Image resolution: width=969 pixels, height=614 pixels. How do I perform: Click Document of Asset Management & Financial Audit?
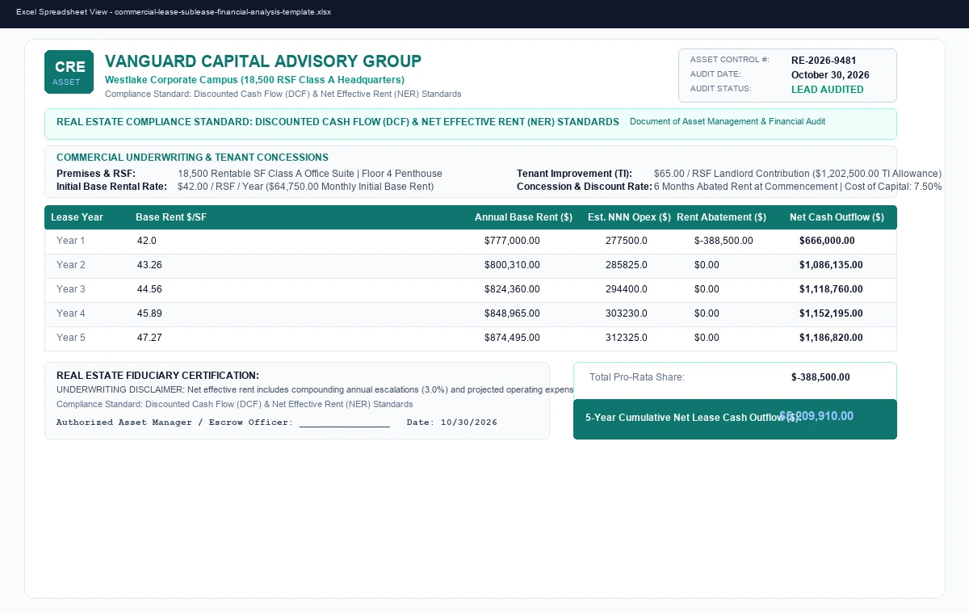[x=728, y=122]
